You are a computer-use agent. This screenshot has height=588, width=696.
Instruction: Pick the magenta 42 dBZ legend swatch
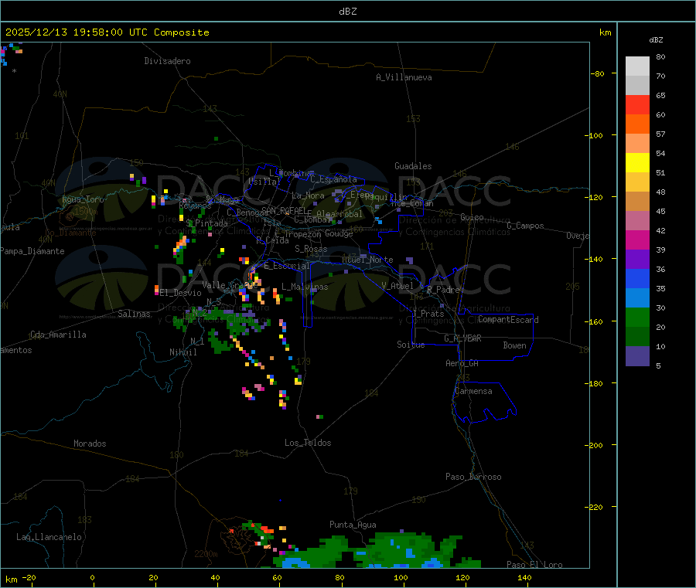[637, 240]
